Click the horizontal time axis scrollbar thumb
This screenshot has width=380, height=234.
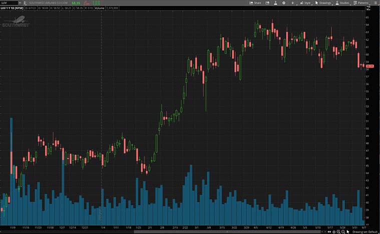point(227,232)
